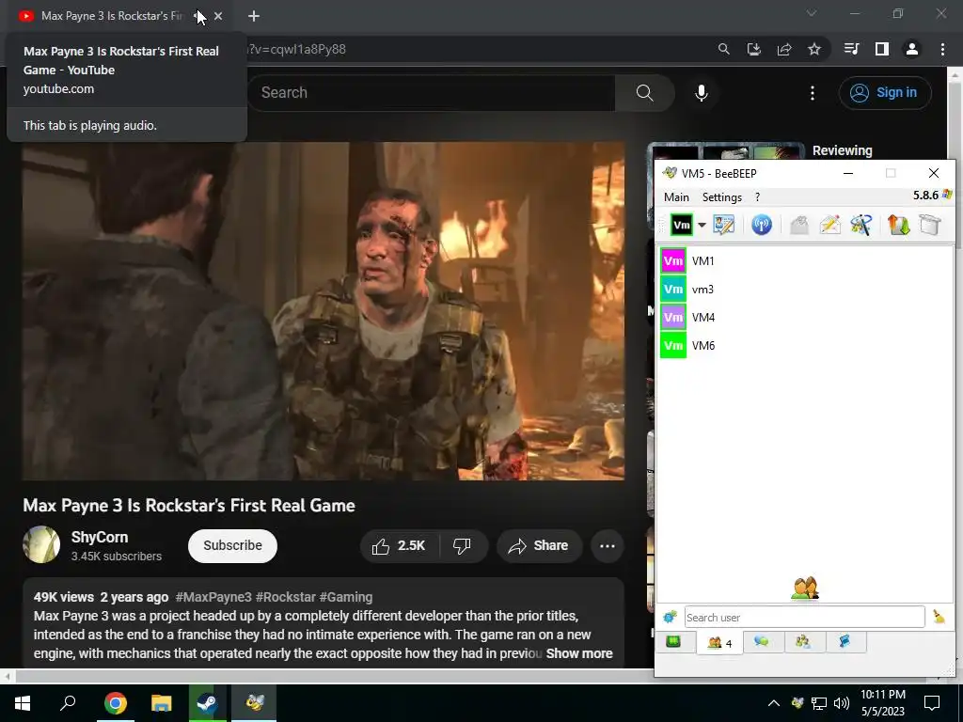
Task: Click the Search user field
Action: 804,617
